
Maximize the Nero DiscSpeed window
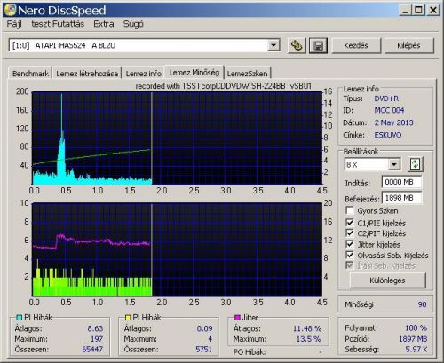418,11
